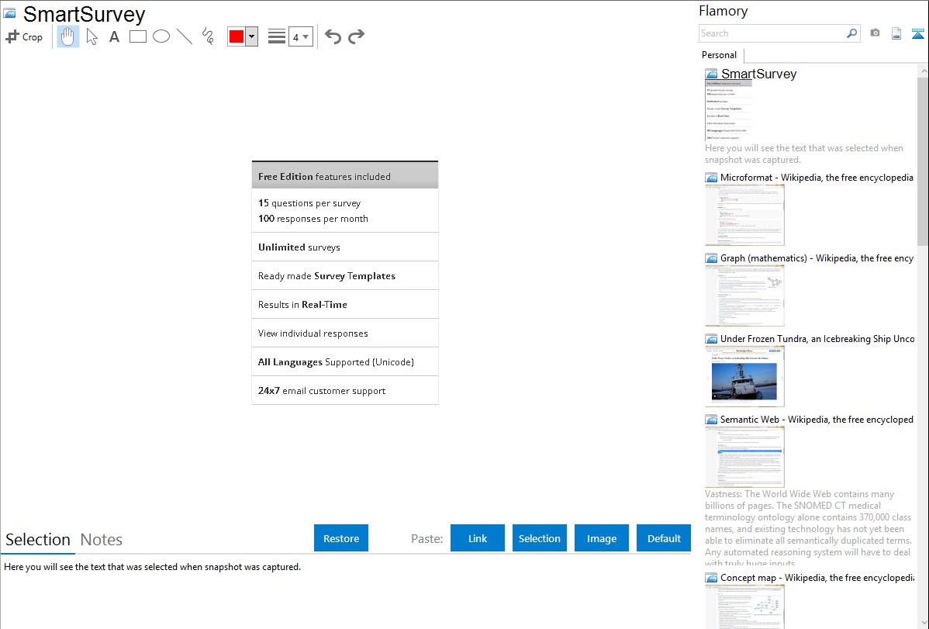Click the icebreaking ship thumbnail
The image size is (929, 629).
click(744, 376)
